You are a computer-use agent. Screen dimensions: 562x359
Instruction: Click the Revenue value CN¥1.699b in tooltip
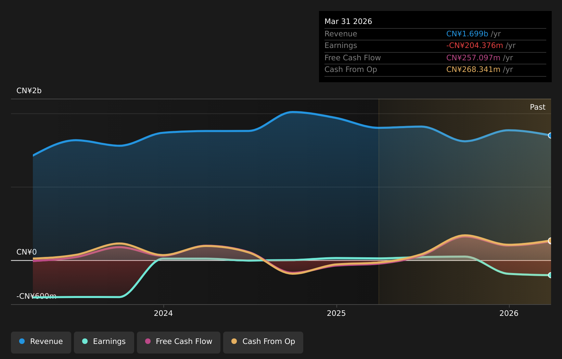[x=467, y=34]
